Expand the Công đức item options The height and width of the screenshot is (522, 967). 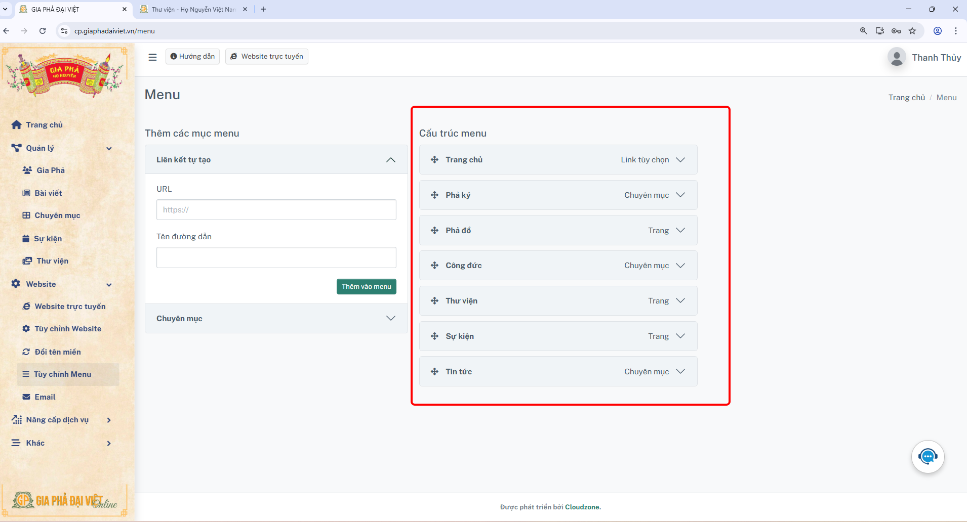tap(680, 266)
